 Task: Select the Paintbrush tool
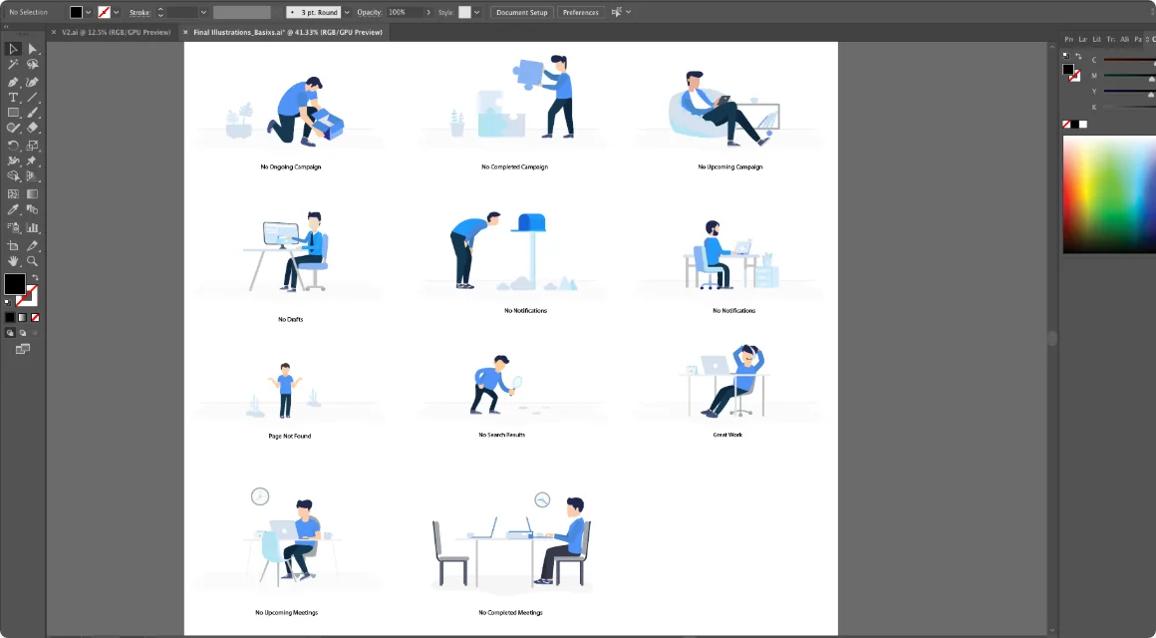click(x=33, y=113)
